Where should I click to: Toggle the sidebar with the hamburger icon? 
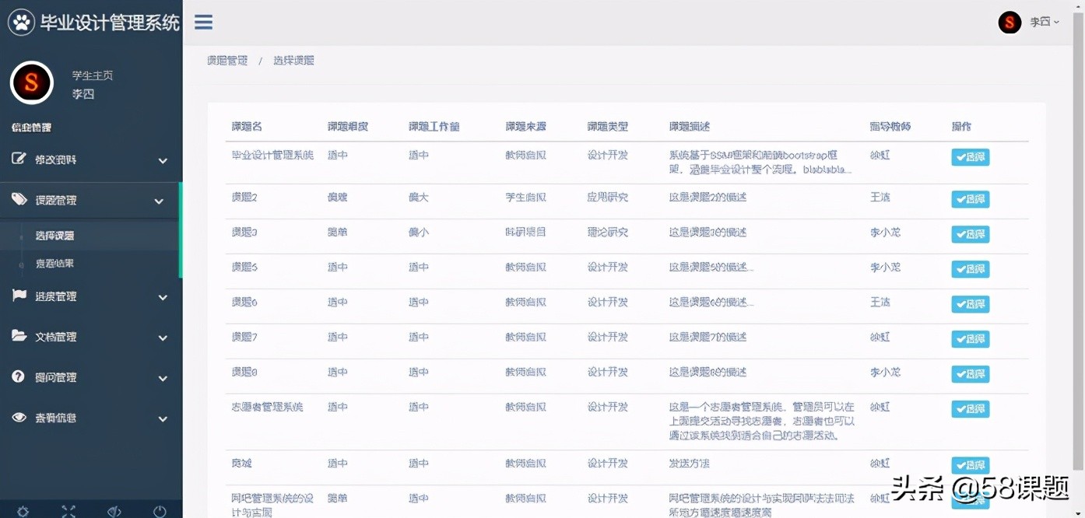click(202, 22)
